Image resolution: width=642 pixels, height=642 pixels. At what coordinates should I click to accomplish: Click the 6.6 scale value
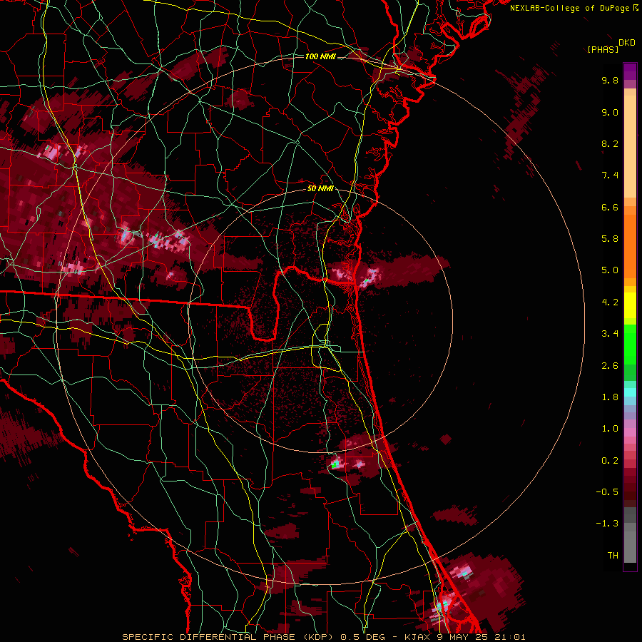(x=610, y=207)
